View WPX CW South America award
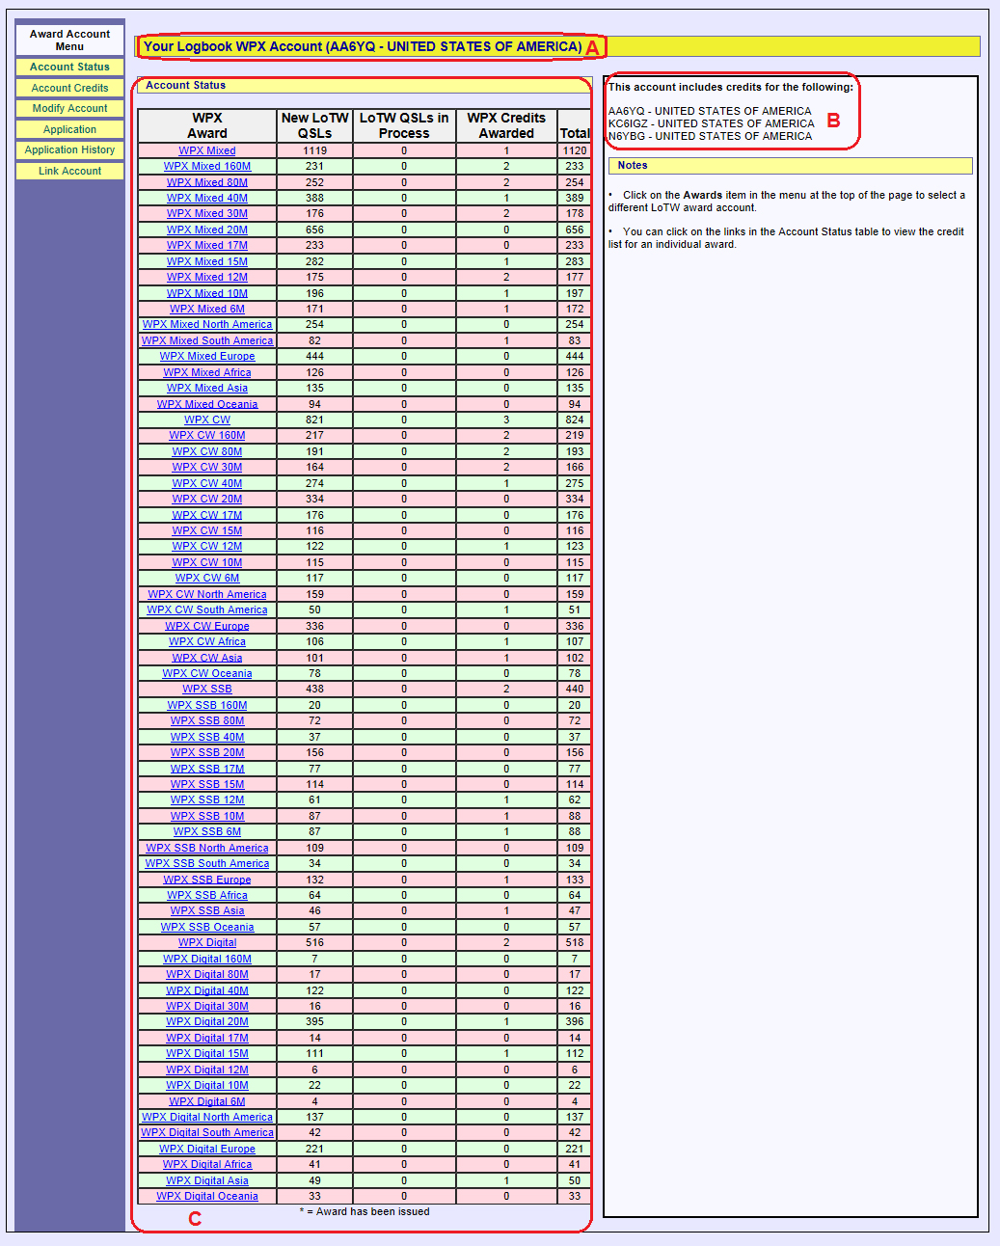Image resolution: width=1000 pixels, height=1246 pixels. point(207,610)
